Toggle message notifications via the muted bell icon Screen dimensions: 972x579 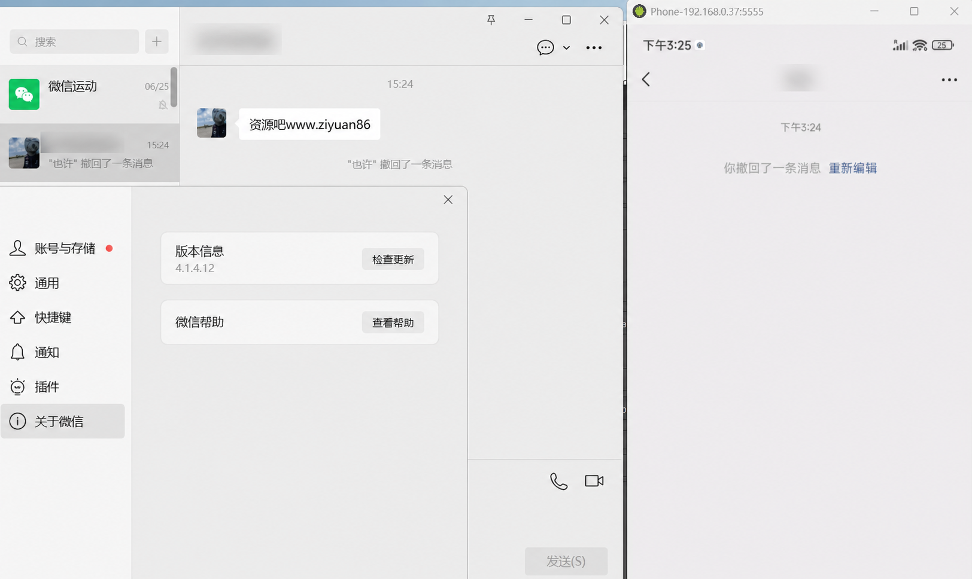click(x=163, y=105)
